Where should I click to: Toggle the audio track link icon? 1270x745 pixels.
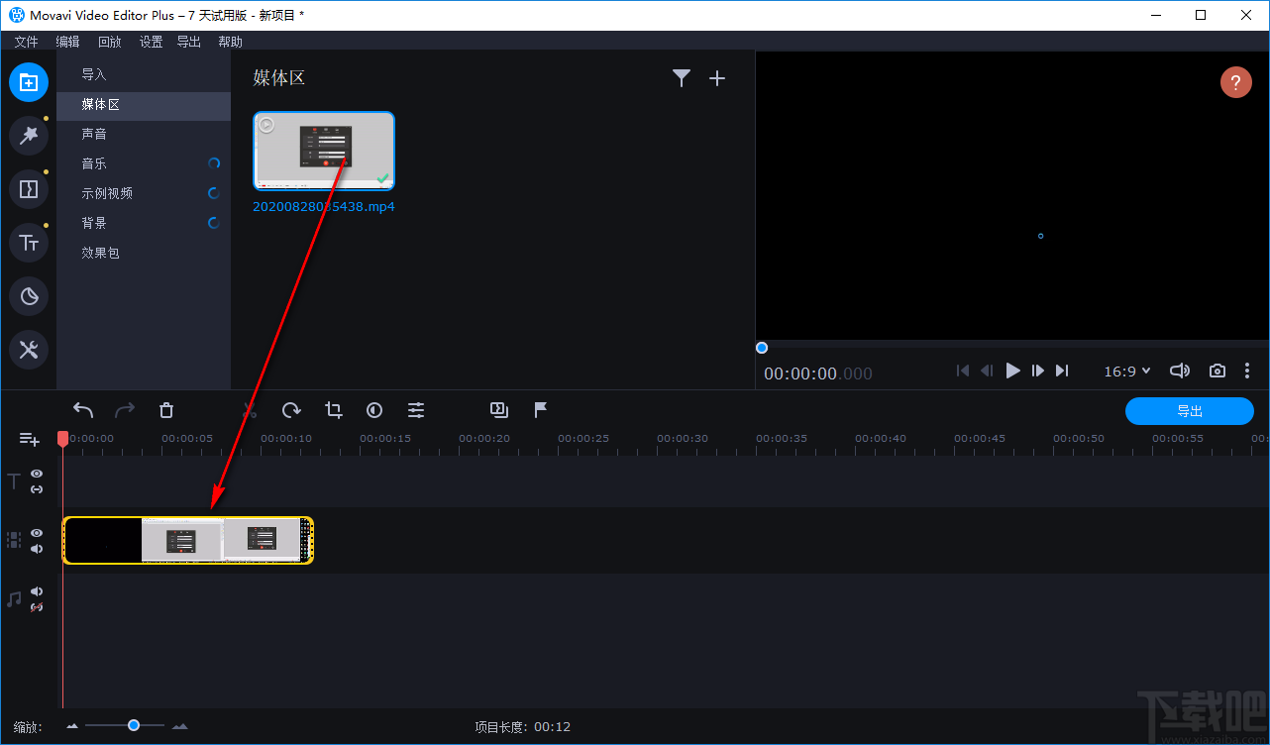pyautogui.click(x=37, y=606)
